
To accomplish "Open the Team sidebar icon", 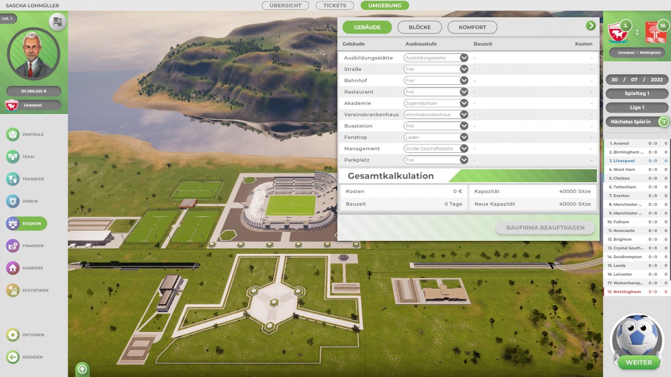I will (13, 157).
